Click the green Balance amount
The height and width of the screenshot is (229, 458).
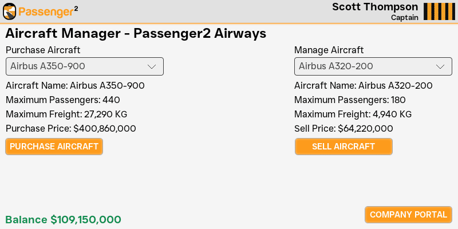(x=63, y=219)
